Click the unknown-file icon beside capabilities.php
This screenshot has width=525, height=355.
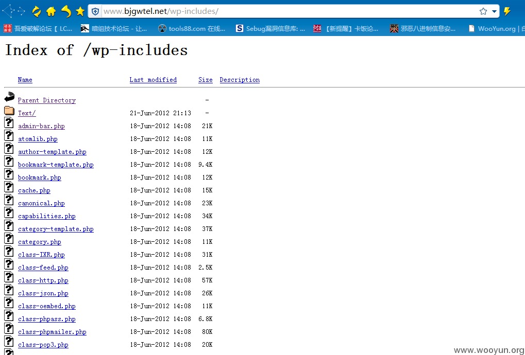pyautogui.click(x=9, y=212)
